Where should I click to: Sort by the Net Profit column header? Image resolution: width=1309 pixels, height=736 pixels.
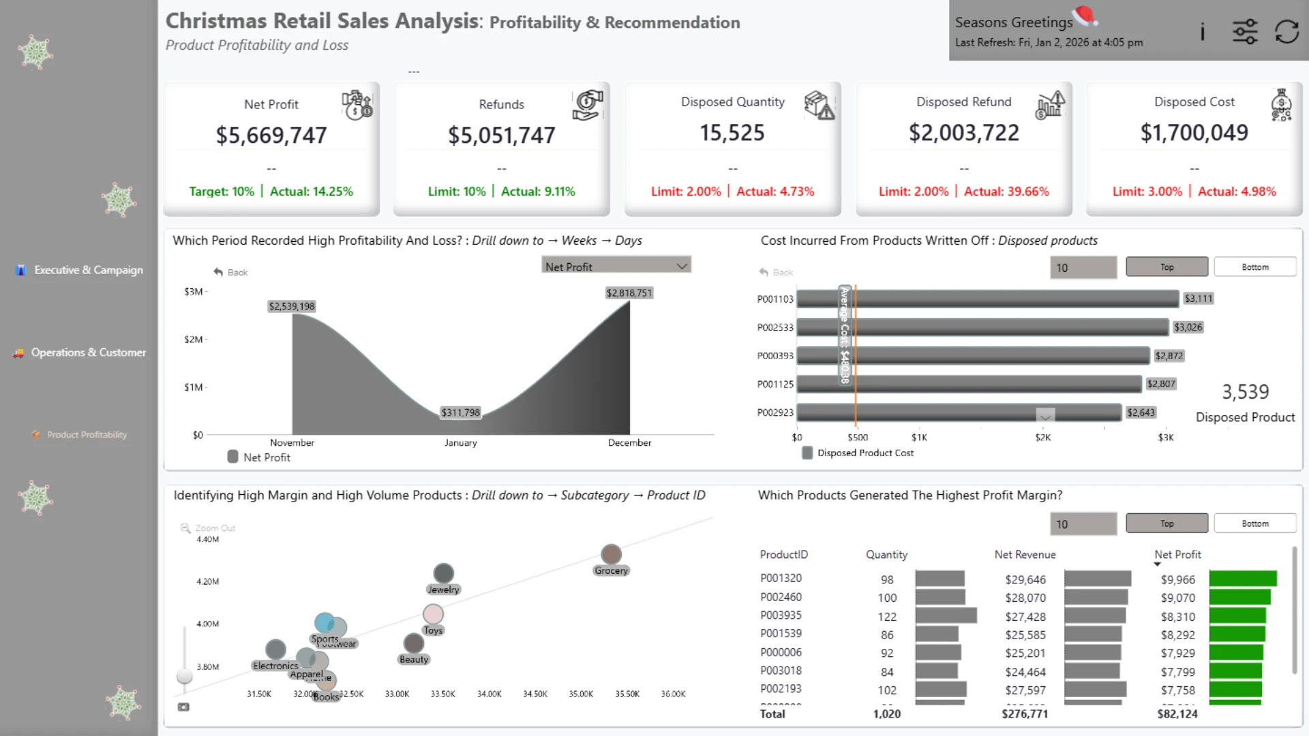(1177, 555)
